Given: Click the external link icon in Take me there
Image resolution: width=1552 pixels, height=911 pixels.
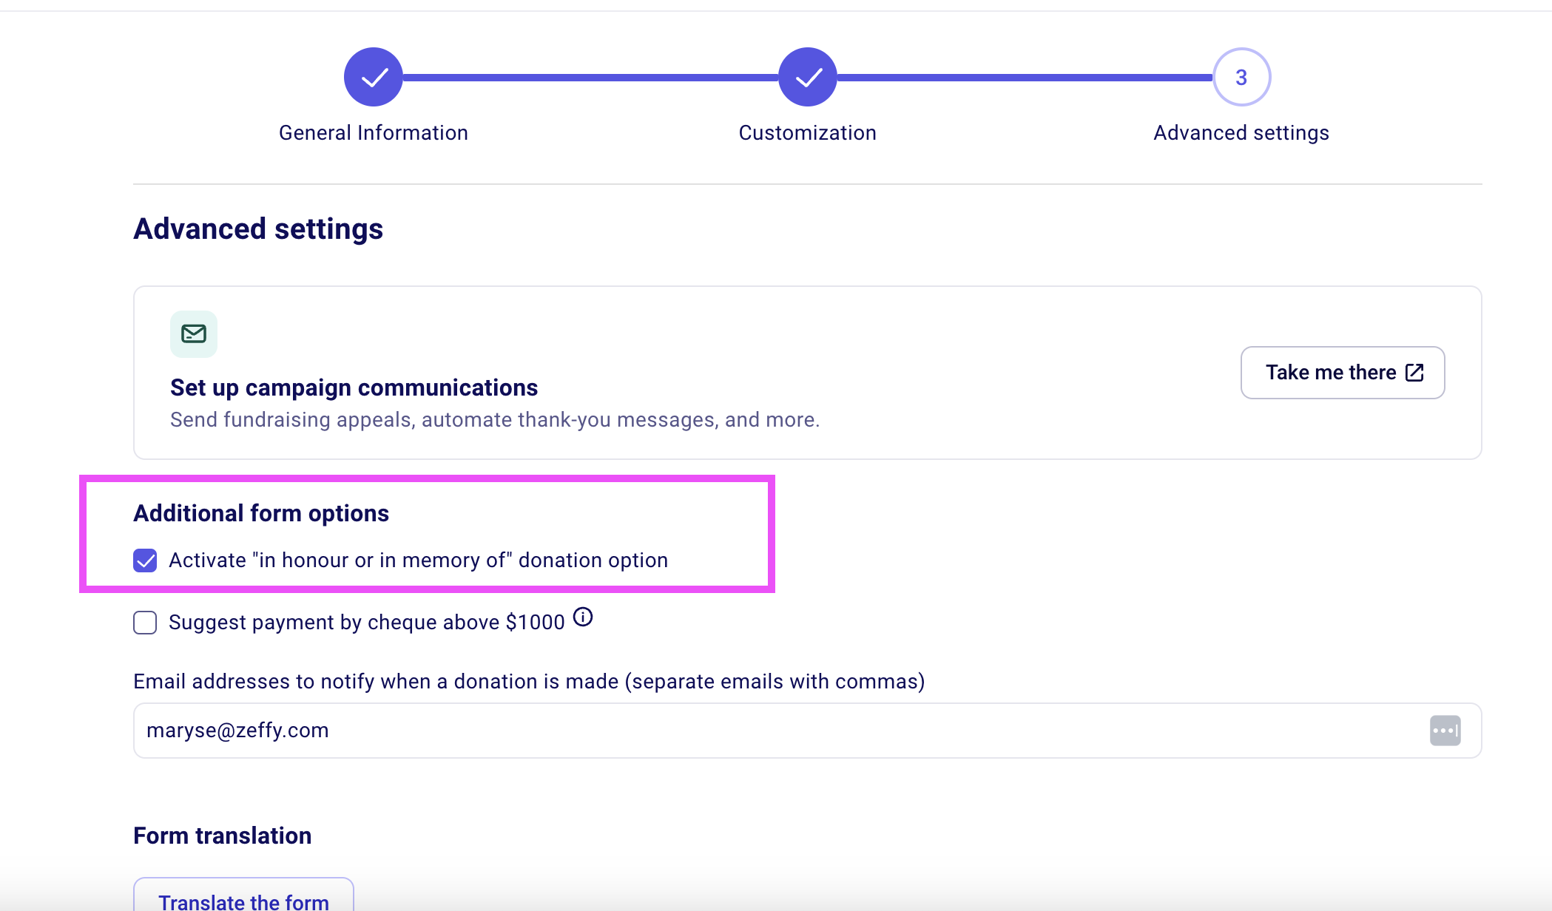Looking at the screenshot, I should pos(1414,372).
